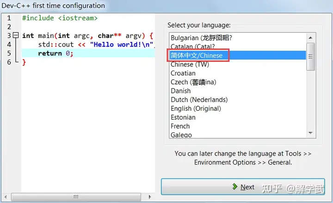Select English (Original) language
The width and height of the screenshot is (333, 203).
click(x=238, y=108)
